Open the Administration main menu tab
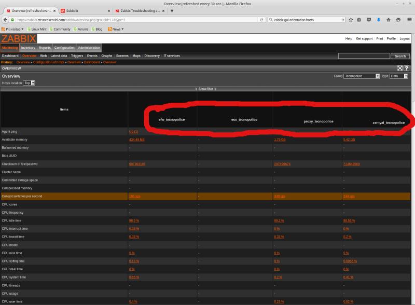415x305 pixels. click(x=89, y=48)
